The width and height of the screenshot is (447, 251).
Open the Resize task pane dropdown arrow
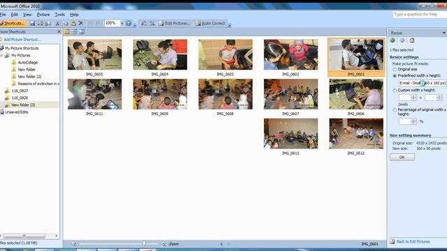point(444,33)
